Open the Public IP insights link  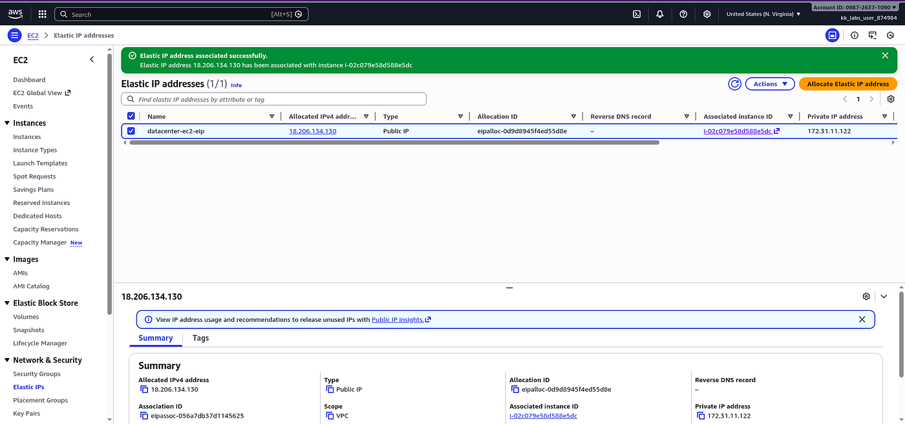(401, 319)
